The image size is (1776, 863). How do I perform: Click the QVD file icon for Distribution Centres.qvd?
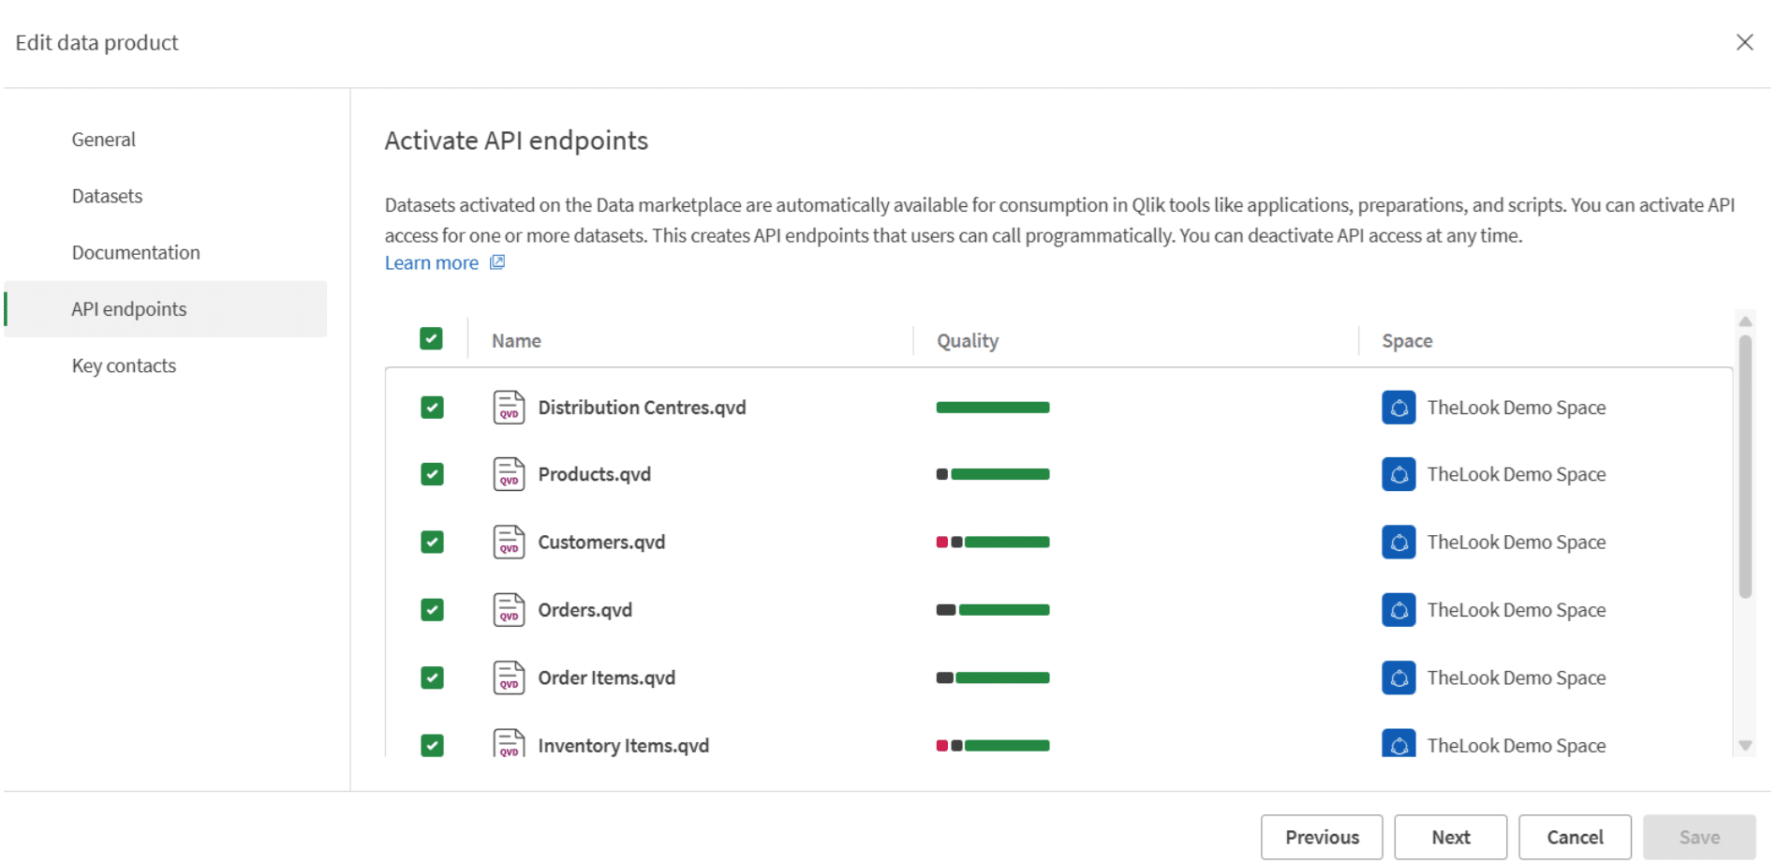[x=509, y=408]
